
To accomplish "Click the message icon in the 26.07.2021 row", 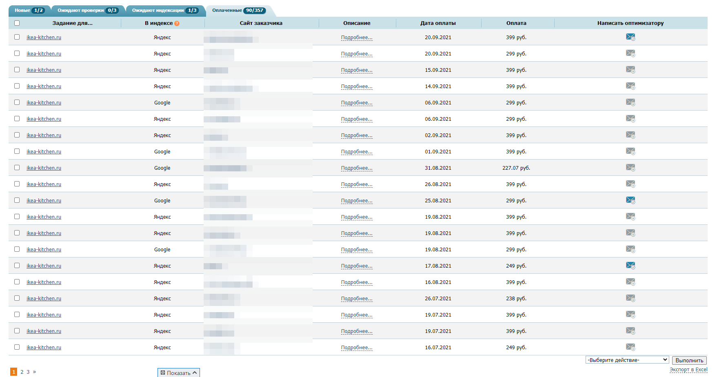I will click(x=630, y=298).
